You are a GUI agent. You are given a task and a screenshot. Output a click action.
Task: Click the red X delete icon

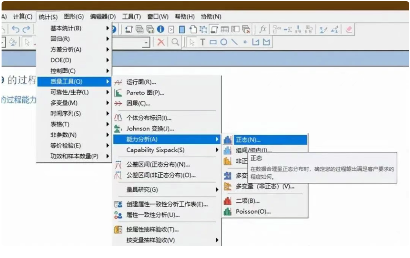tap(161, 42)
